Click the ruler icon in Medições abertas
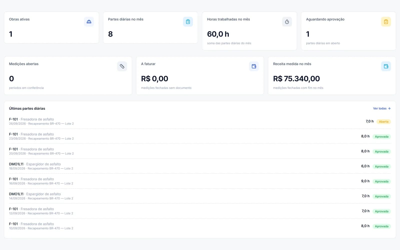 click(122, 66)
